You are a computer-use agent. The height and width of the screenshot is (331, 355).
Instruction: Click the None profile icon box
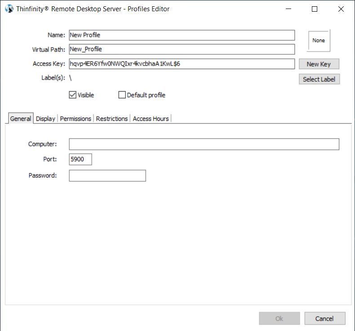click(x=319, y=40)
